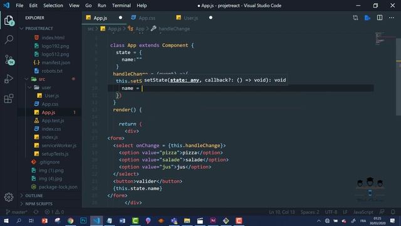This screenshot has height=226, width=401.
Task: Click the feedback icon in status bar
Action: [x=382, y=212]
